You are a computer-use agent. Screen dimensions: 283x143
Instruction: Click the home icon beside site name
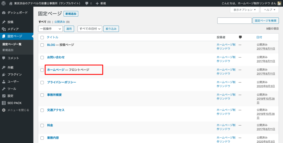[x=11, y=3]
